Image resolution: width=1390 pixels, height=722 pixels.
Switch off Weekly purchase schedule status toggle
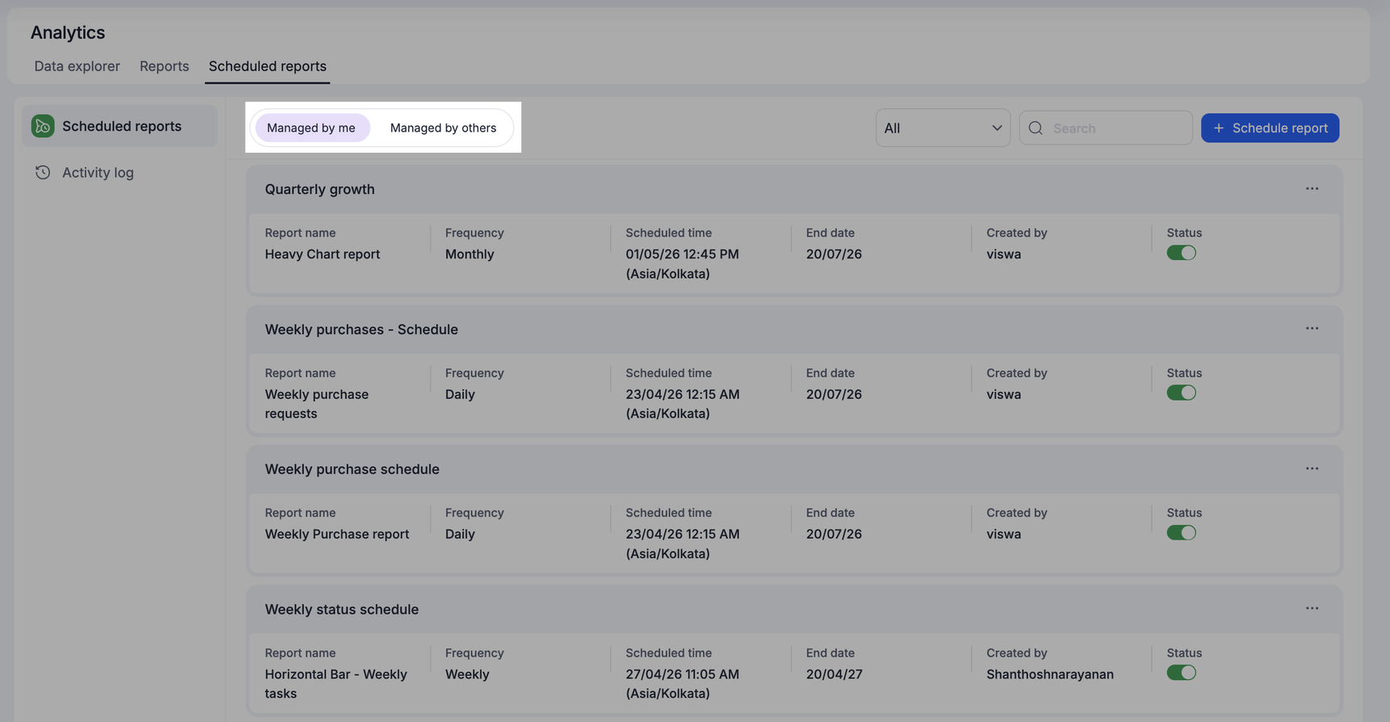[1181, 533]
